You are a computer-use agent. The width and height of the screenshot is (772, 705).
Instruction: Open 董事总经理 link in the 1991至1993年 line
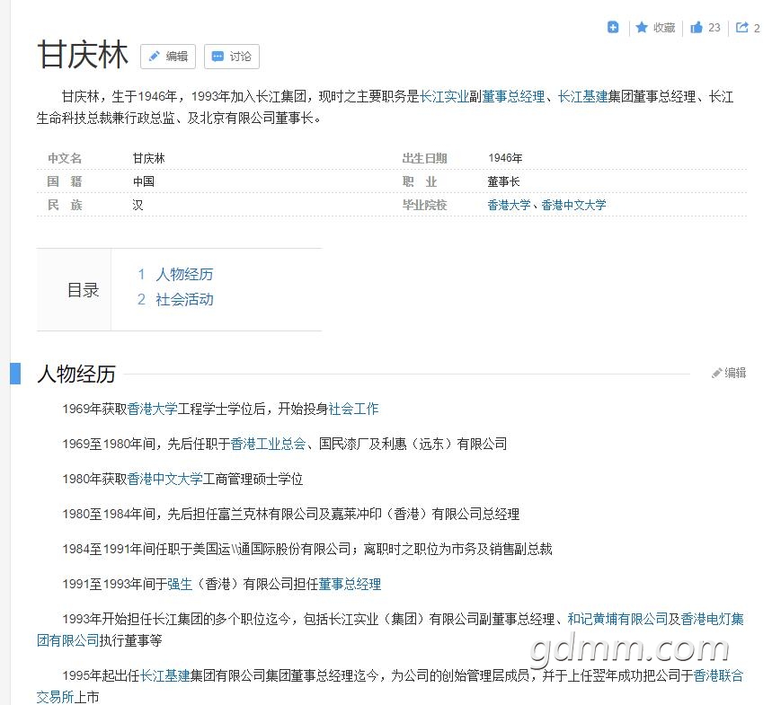point(350,584)
